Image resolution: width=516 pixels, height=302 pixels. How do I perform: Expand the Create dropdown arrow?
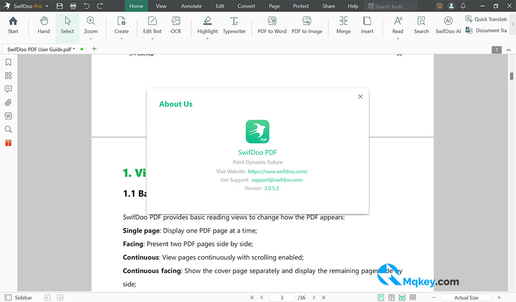(x=121, y=39)
